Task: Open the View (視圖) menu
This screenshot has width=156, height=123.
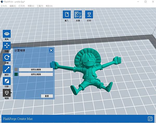Action: tap(31, 6)
